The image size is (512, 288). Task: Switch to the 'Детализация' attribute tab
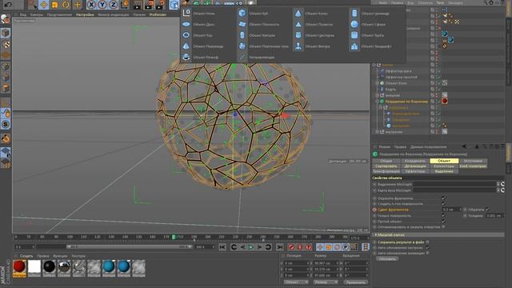[x=414, y=166]
